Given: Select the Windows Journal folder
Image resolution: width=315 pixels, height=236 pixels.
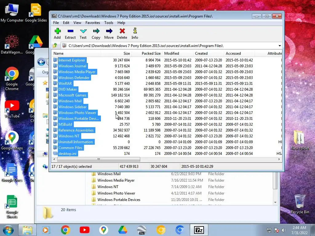Looking at the screenshot, I should pos(72,66).
